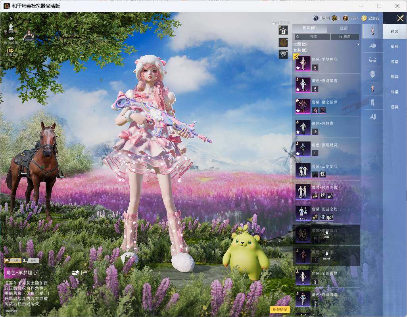Switch to the 搭配 tab

tap(344, 28)
